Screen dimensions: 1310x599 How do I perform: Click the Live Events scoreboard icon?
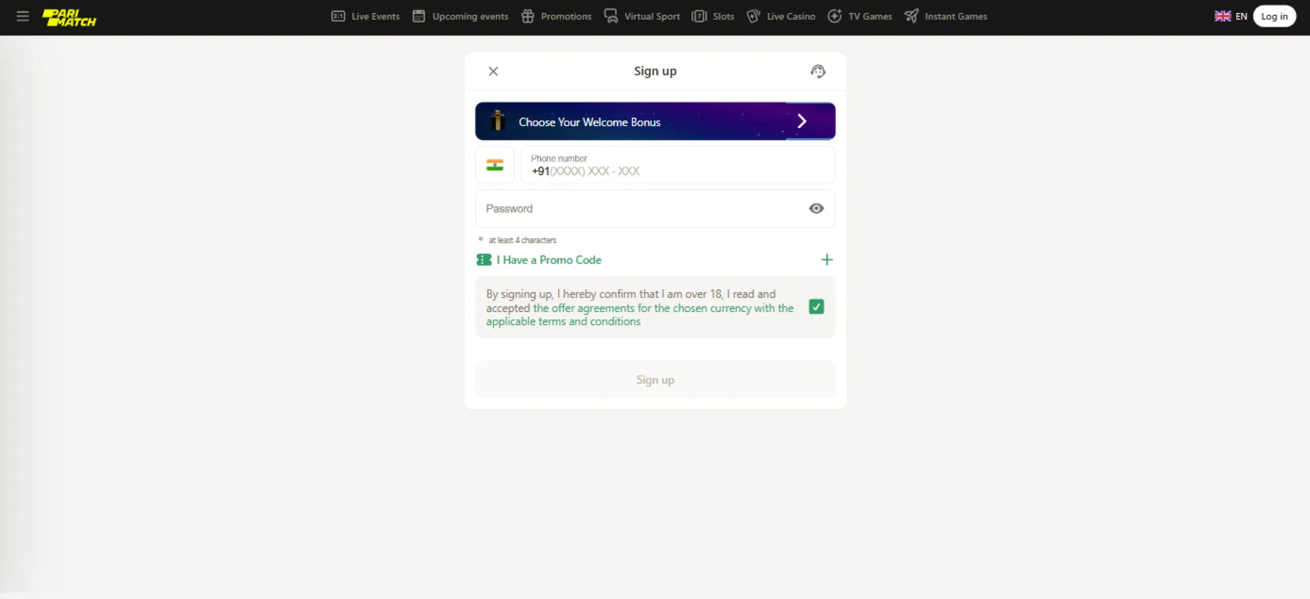(338, 16)
